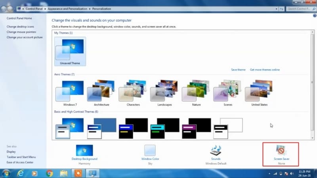Viewport: 317px width, 178px height.
Task: Click the volume icon in system tray
Action: pos(292,174)
